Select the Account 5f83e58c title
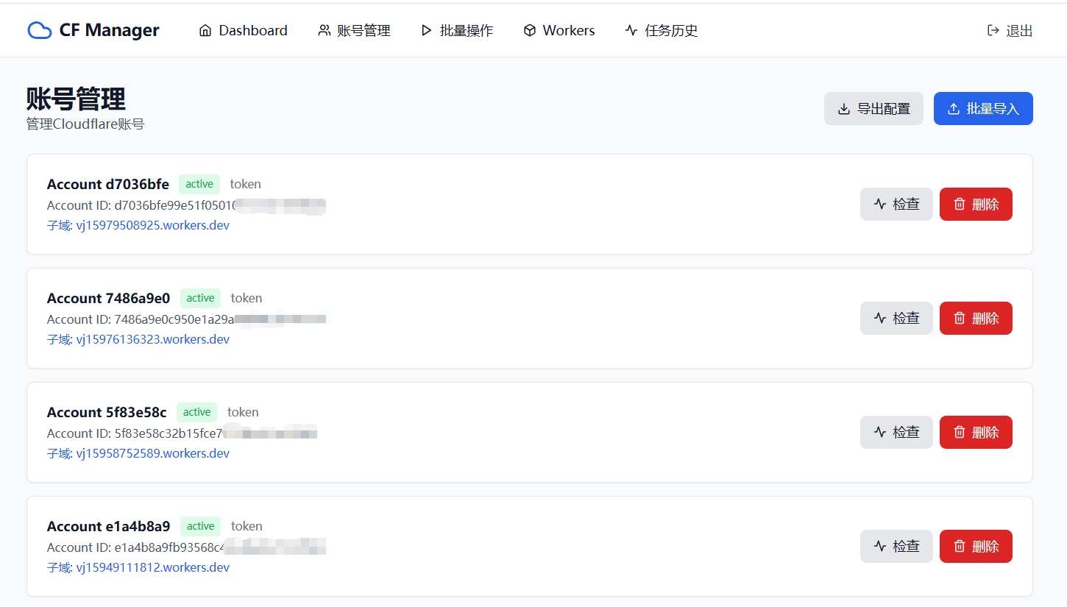The image size is (1067, 607). 107,412
